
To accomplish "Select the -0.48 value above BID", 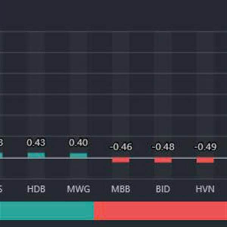I will click(163, 146).
